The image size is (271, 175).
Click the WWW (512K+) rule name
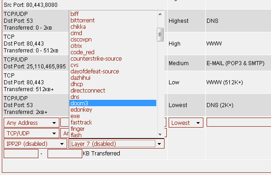(225, 82)
